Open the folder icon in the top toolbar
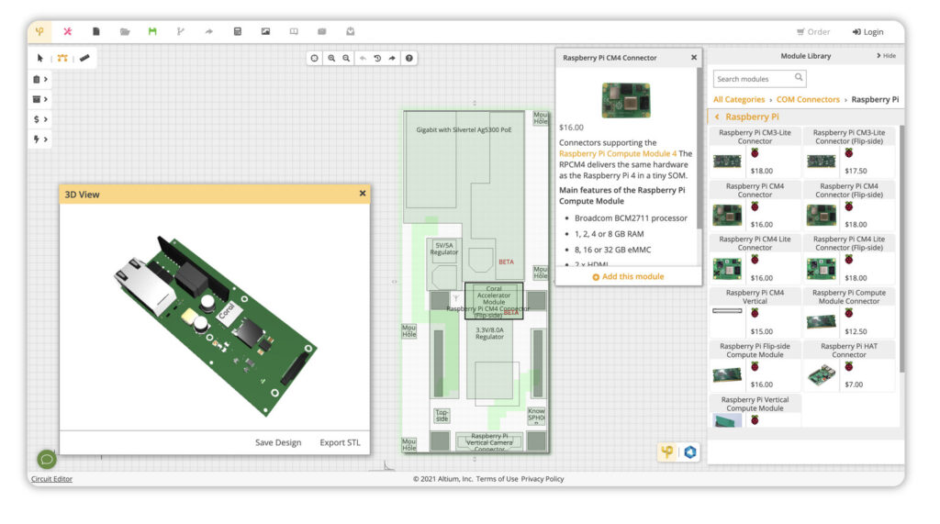The height and width of the screenshot is (524, 940). click(125, 31)
